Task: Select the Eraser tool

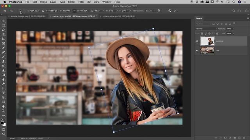Action: (x=3, y=70)
